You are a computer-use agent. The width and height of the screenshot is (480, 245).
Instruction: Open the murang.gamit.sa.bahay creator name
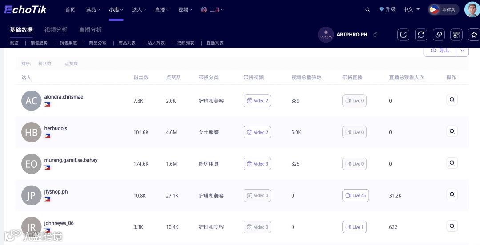point(71,160)
